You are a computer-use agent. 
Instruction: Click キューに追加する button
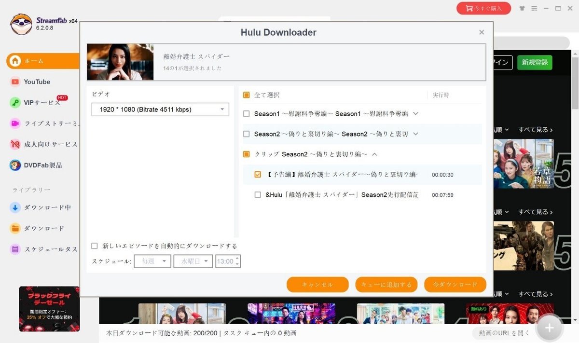(386, 285)
